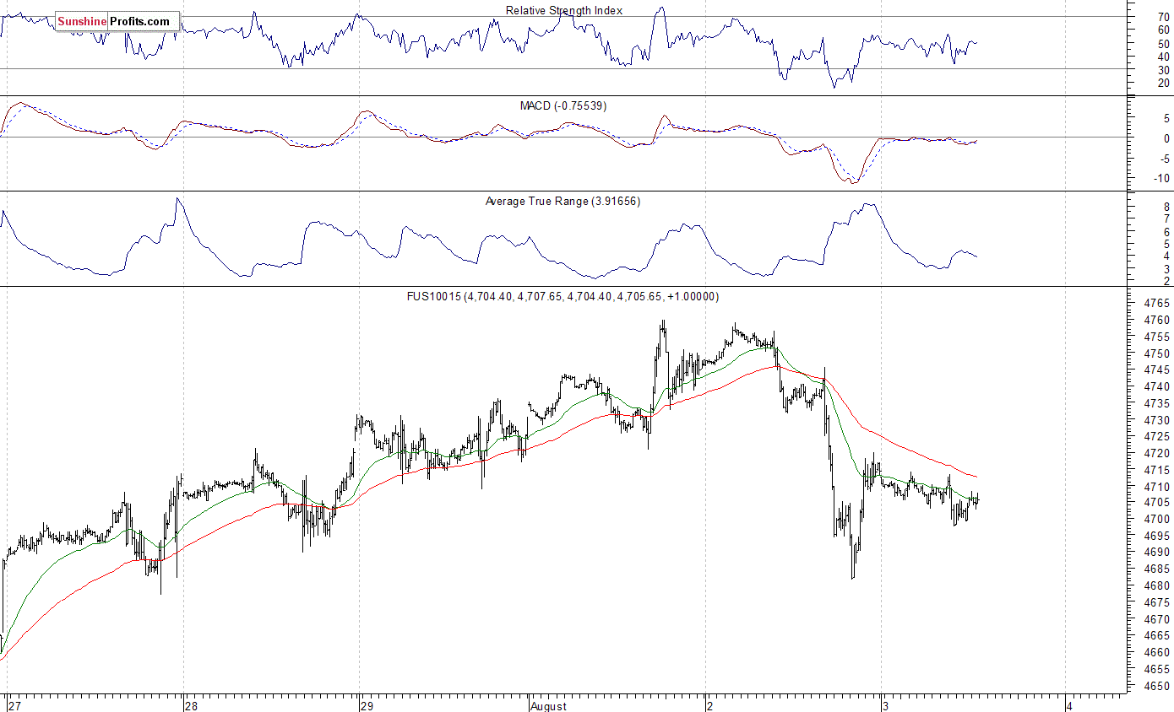The image size is (1174, 712).
Task: Click the 4670 price axis value
Action: point(1158,619)
